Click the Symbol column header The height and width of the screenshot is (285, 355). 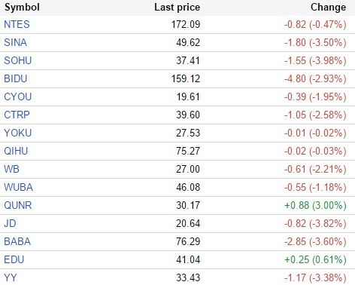pos(22,8)
